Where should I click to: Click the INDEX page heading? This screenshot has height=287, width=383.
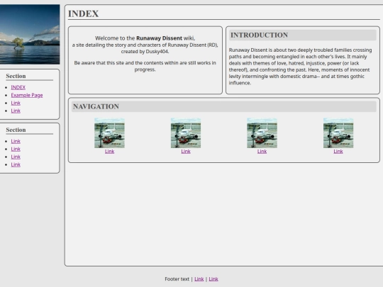[x=83, y=13]
